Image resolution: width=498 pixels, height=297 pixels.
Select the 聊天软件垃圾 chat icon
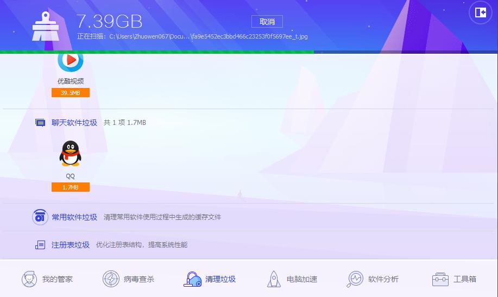coord(40,123)
